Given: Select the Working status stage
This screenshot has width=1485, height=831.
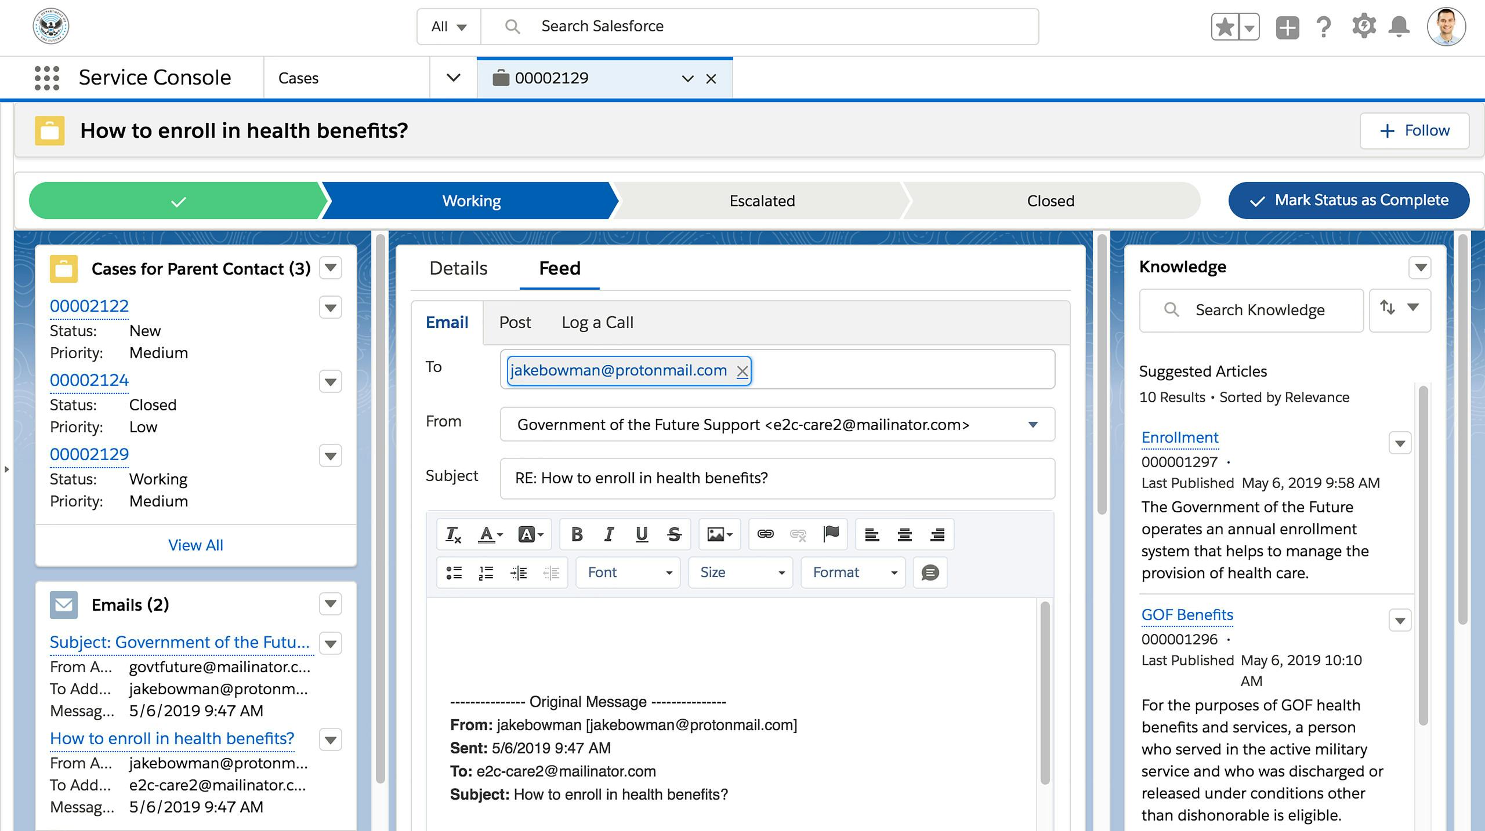Looking at the screenshot, I should click(471, 201).
